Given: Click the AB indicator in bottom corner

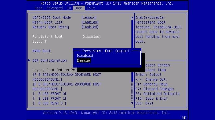Looking at the screenshot, I should (x=184, y=118).
